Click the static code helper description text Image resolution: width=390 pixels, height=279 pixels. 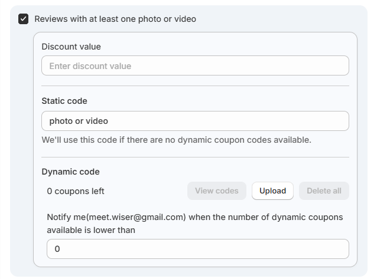pos(176,140)
